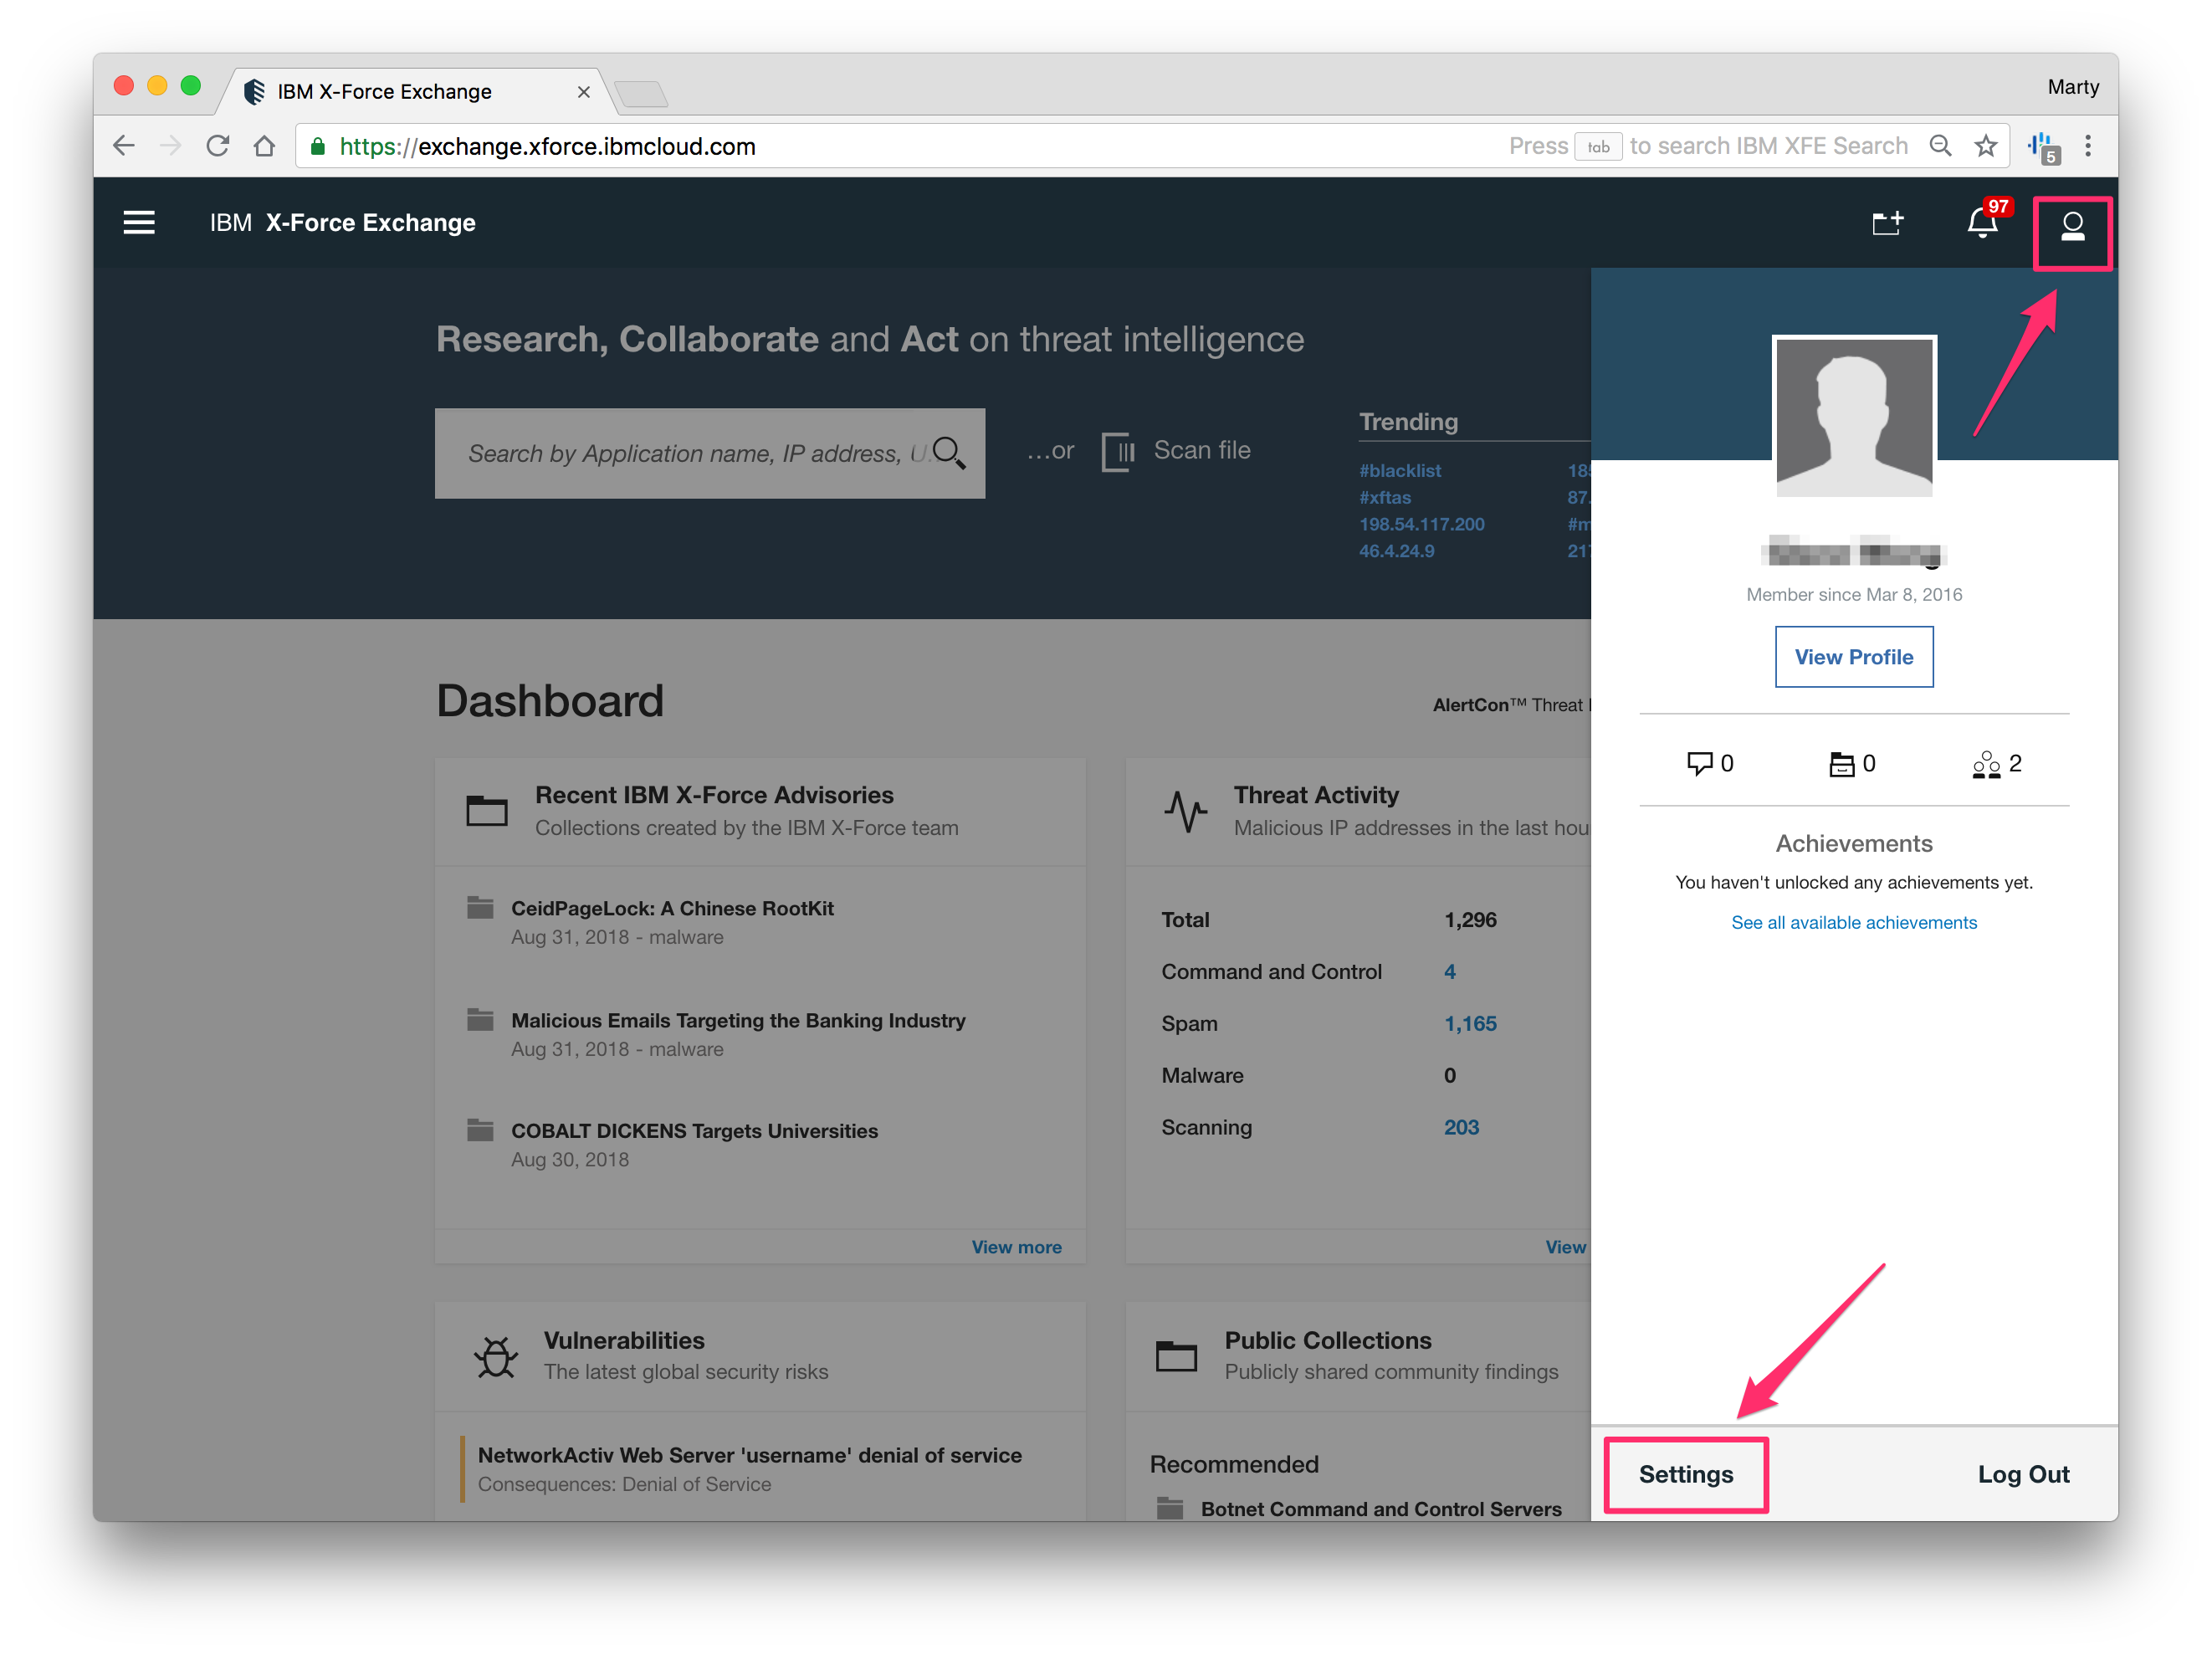
Task: Open See all available achievements link
Action: coord(1853,922)
